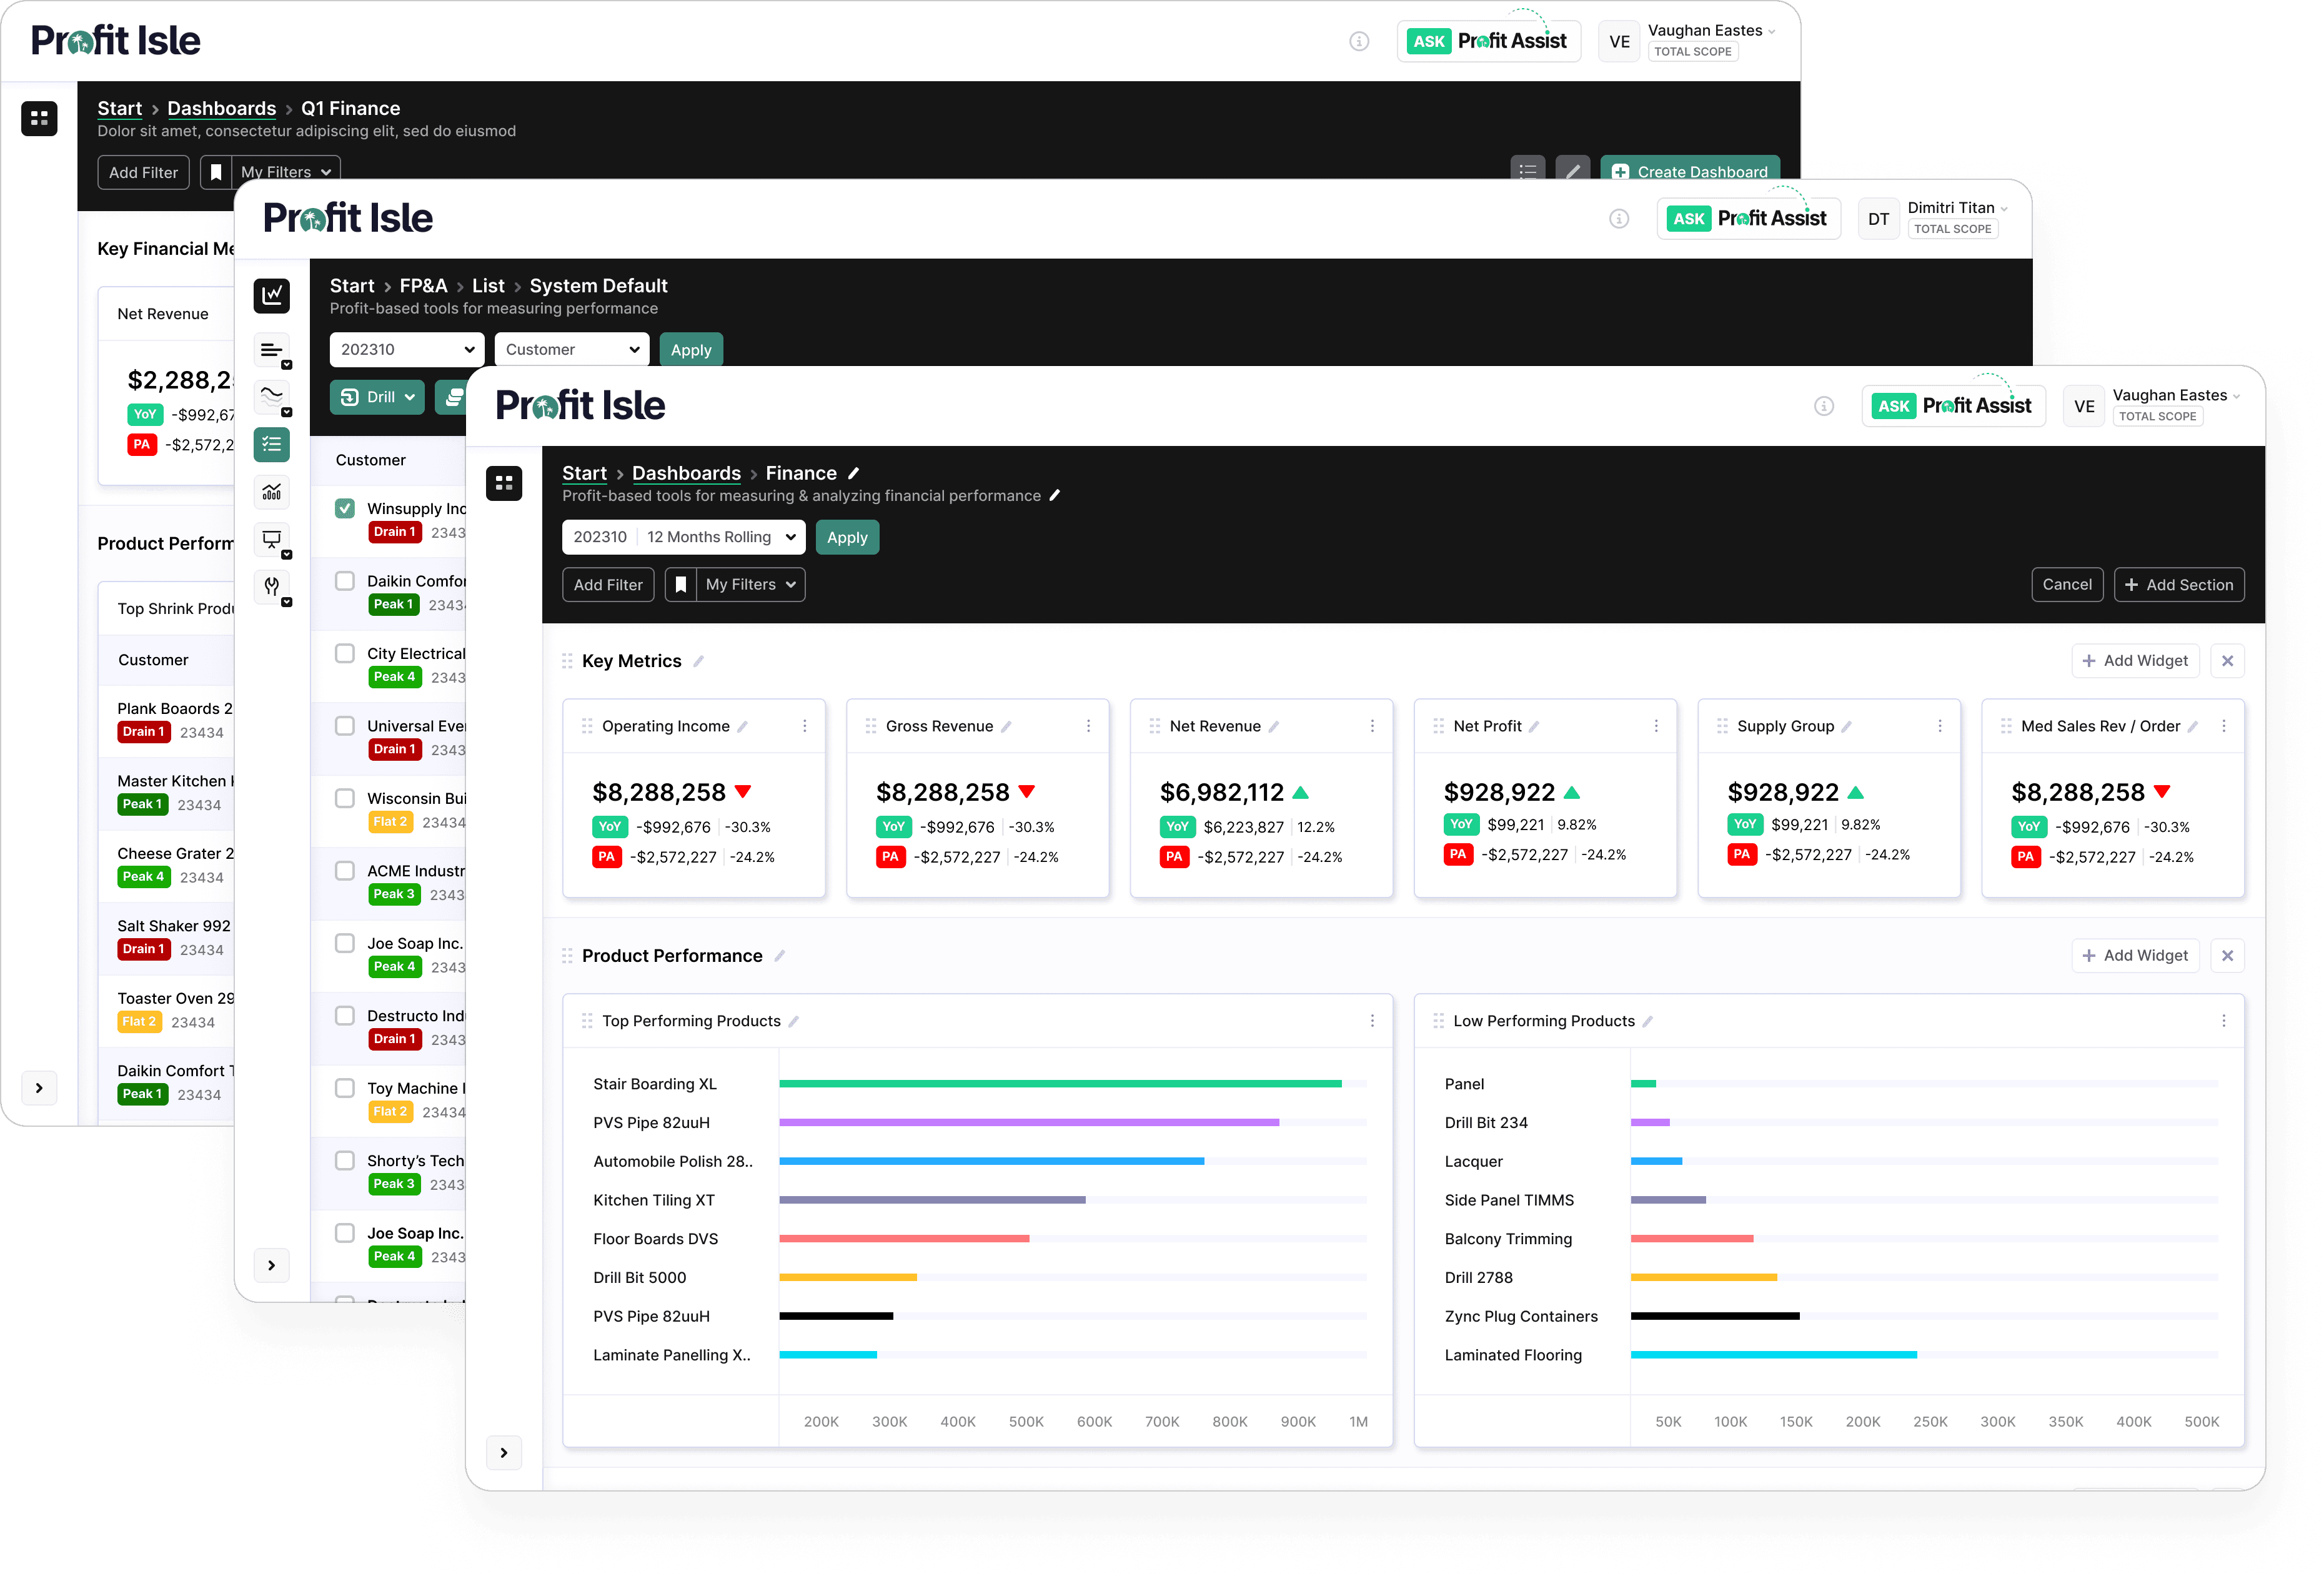This screenshot has height=1574, width=2324.
Task: Uncheck the Winsupply Inc checkbox
Action: (345, 508)
